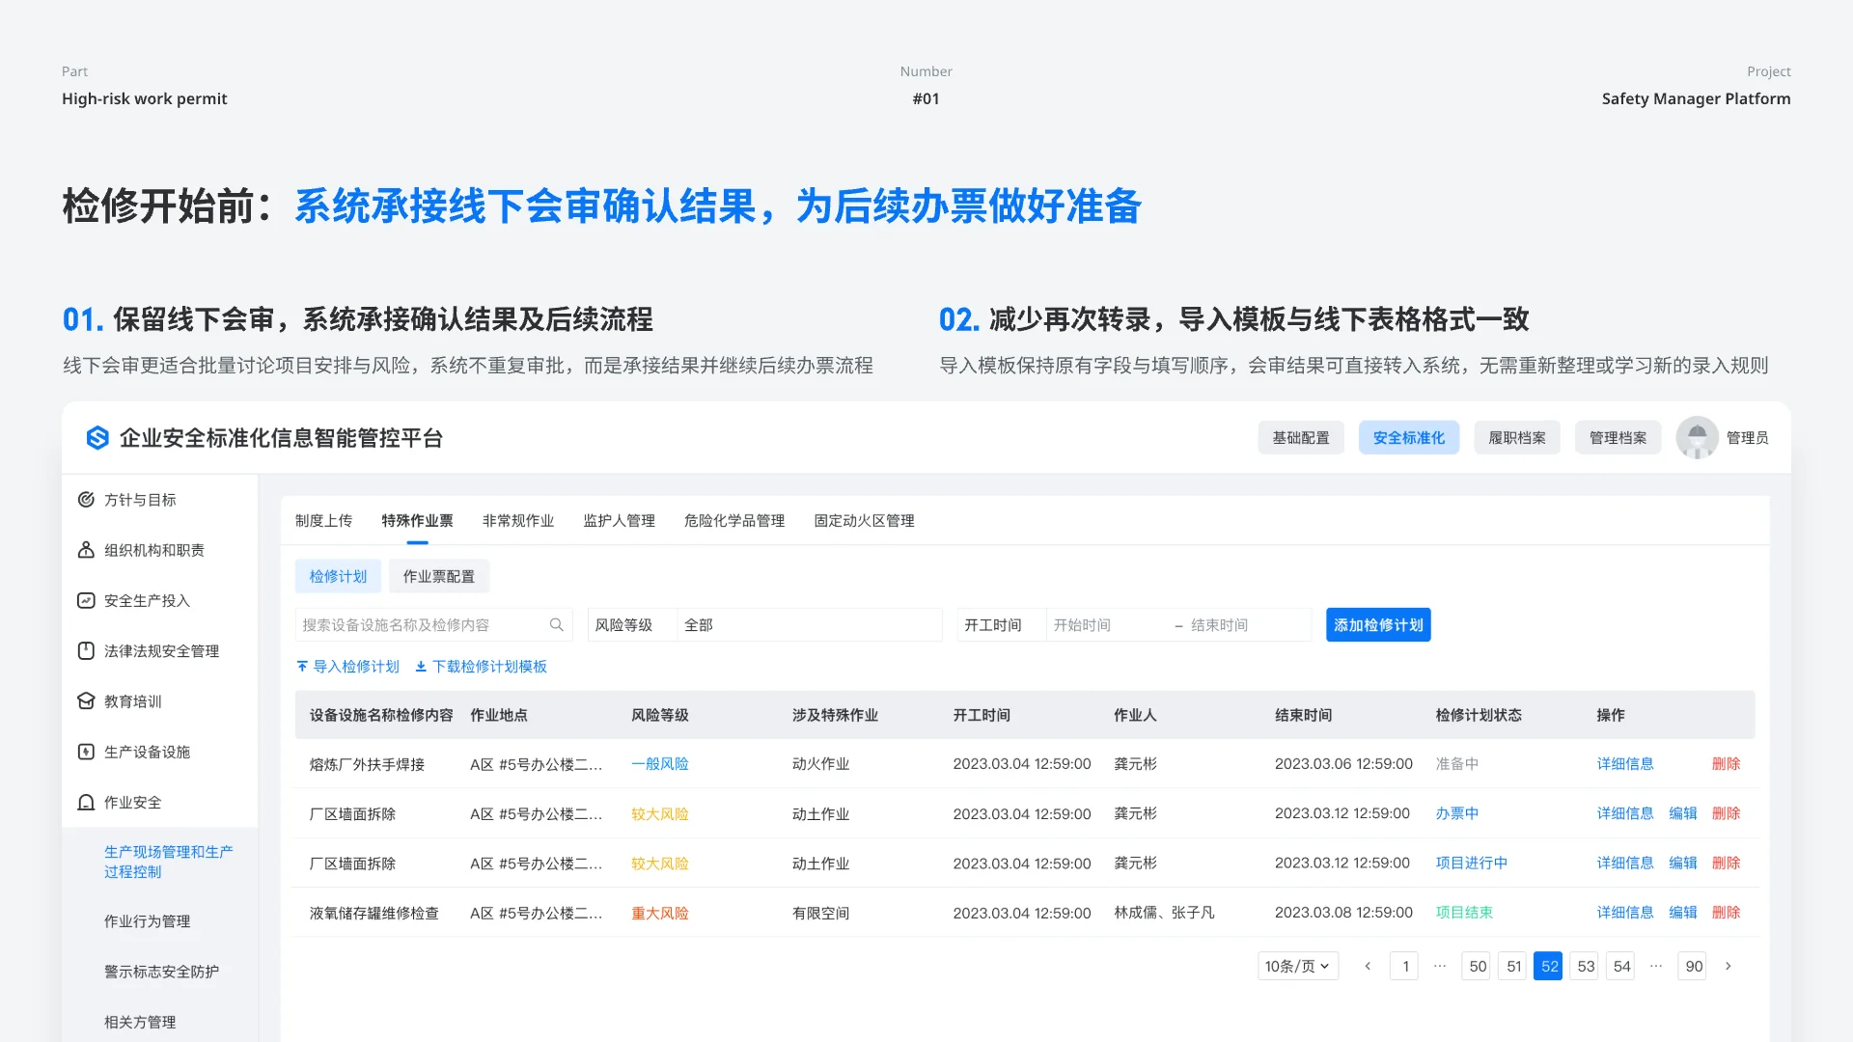Click the 法律法规安全管理 sidebar icon
The width and height of the screenshot is (1853, 1042).
[86, 650]
